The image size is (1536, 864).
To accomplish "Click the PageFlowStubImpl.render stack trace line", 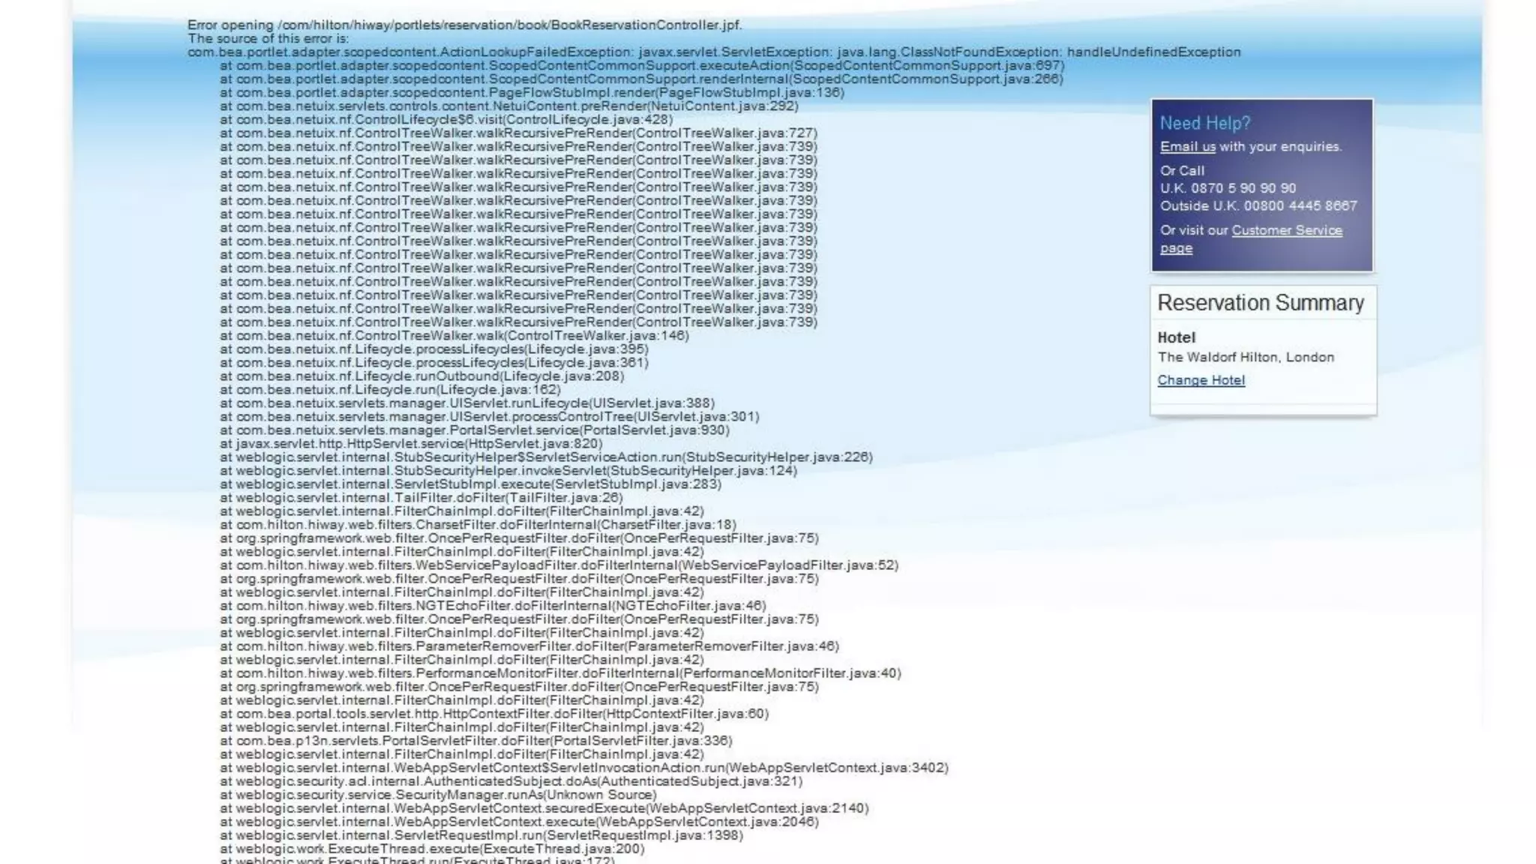I will [532, 92].
